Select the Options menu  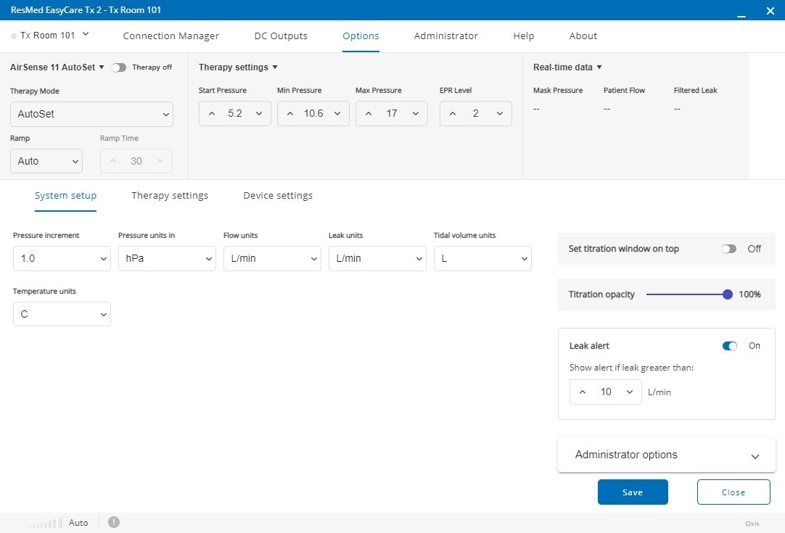pos(361,36)
